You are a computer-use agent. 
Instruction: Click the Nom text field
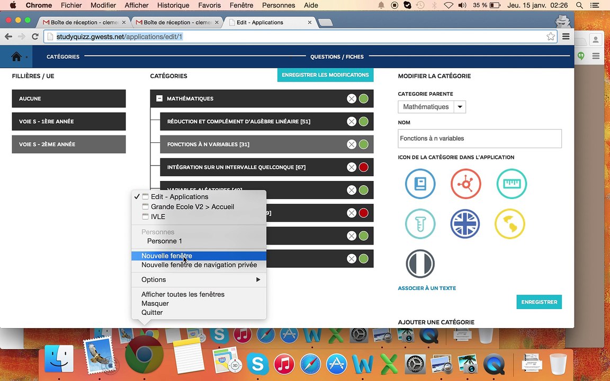pos(480,139)
